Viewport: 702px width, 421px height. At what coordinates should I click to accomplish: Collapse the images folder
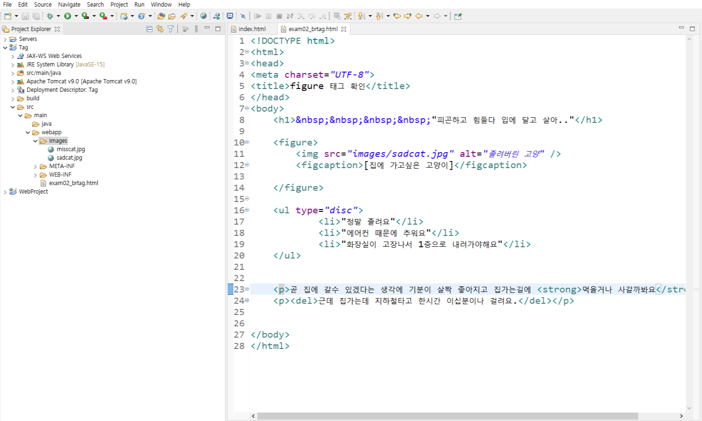pos(35,140)
